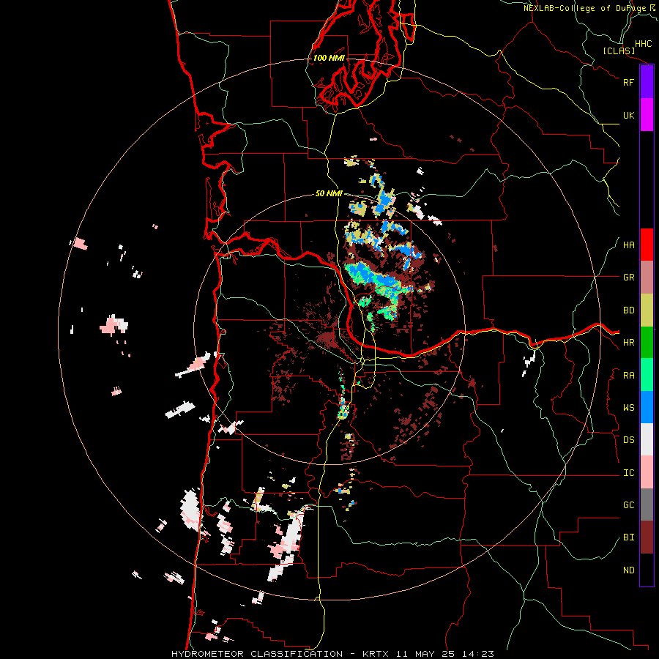Select the BI brown legend swatch
Image resolution: width=659 pixels, height=659 pixels.
[x=647, y=537]
